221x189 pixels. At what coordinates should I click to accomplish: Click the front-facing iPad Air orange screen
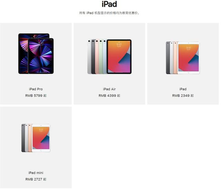click(119, 57)
